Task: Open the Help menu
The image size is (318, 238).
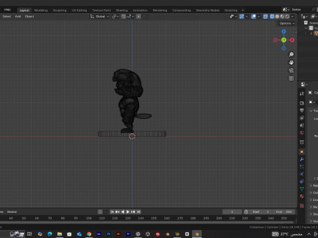Action: [7, 9]
